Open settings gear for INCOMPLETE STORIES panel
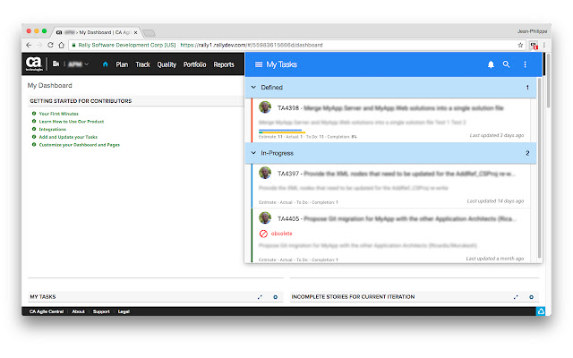The height and width of the screenshot is (358, 573). click(531, 297)
